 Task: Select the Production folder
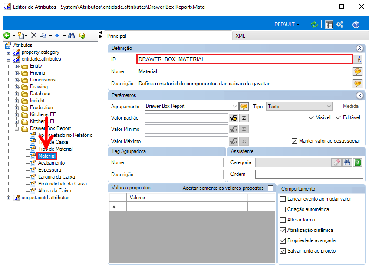point(41,107)
